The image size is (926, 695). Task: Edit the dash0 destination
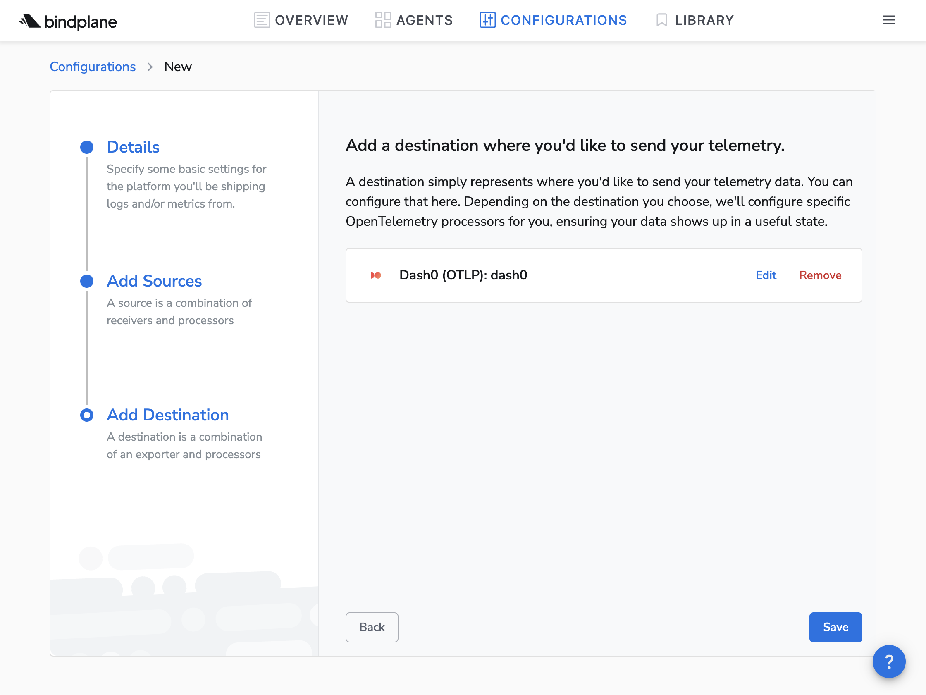click(766, 275)
